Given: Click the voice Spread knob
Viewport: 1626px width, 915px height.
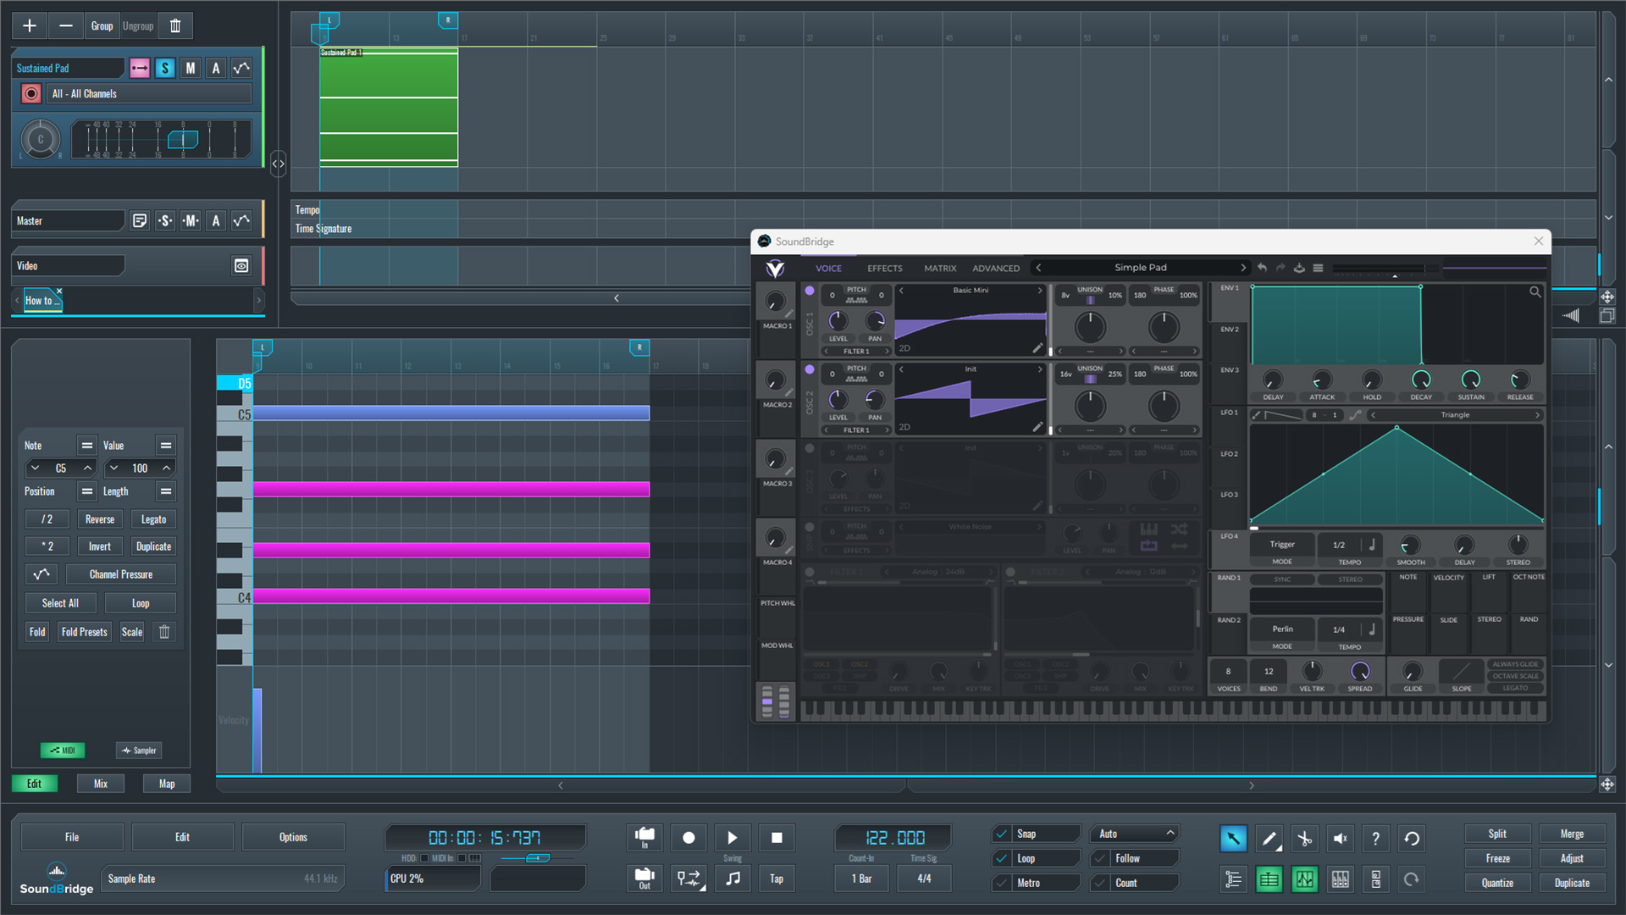Looking at the screenshot, I should (1360, 671).
